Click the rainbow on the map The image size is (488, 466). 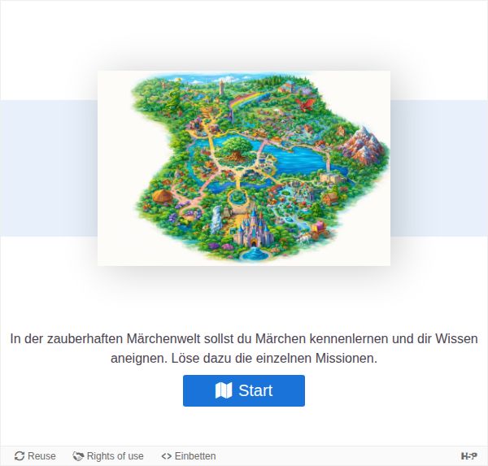click(248, 100)
